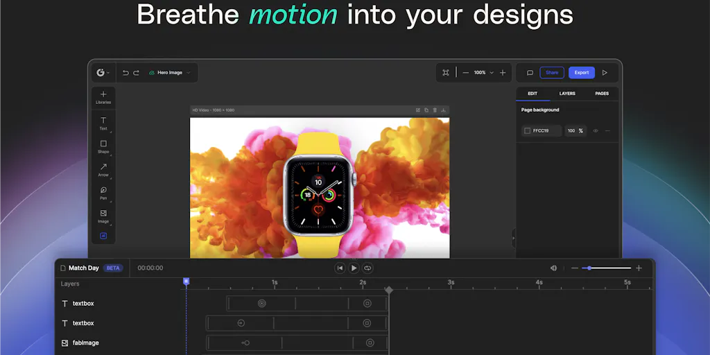Skip to the start of timeline
The width and height of the screenshot is (710, 355).
(x=340, y=268)
